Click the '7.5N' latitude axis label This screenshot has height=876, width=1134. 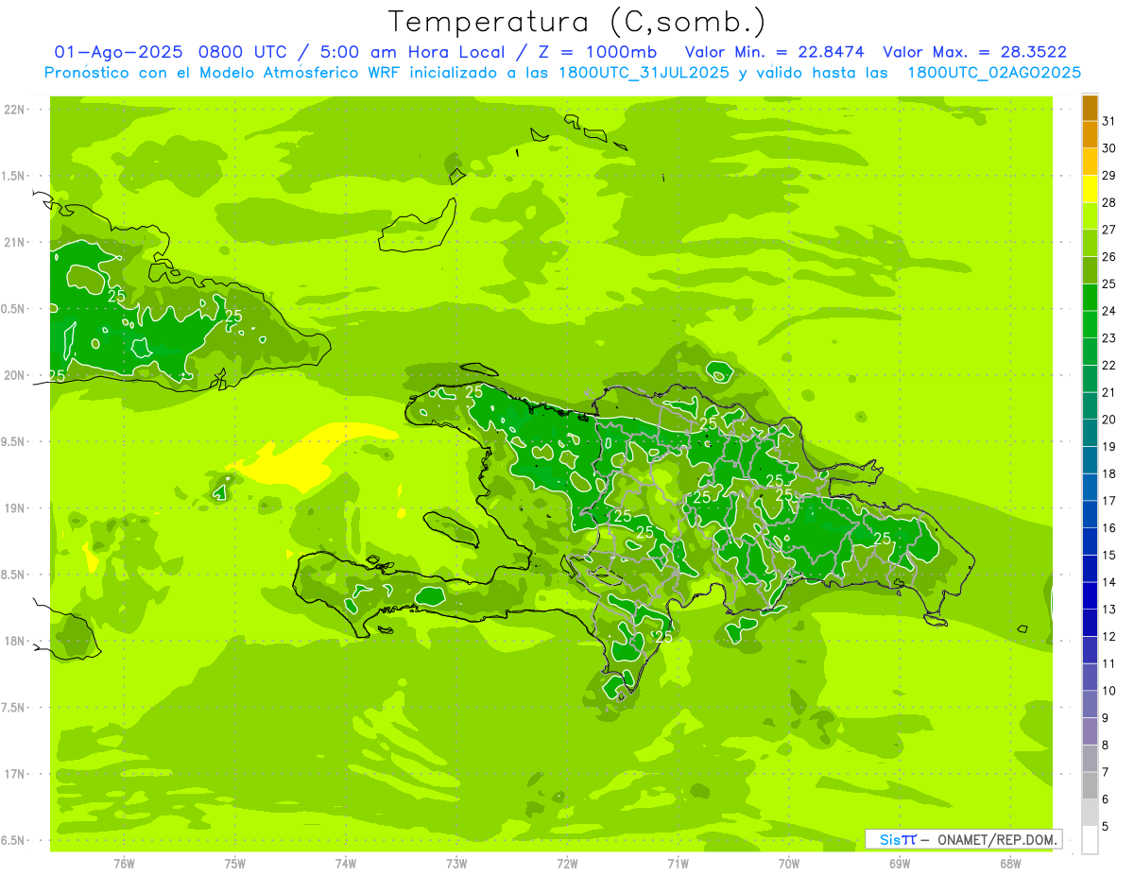coord(14,708)
